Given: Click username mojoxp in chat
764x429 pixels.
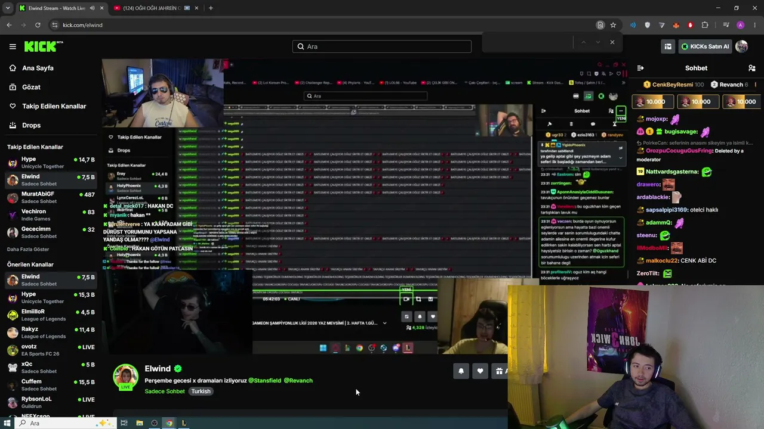Looking at the screenshot, I should pos(657,119).
